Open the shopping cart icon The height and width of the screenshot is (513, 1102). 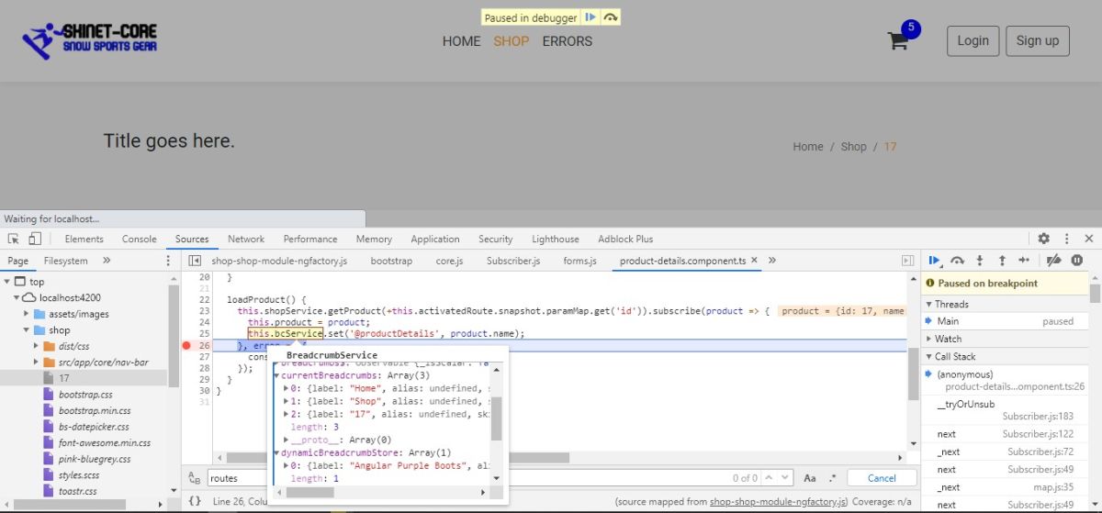click(x=897, y=40)
